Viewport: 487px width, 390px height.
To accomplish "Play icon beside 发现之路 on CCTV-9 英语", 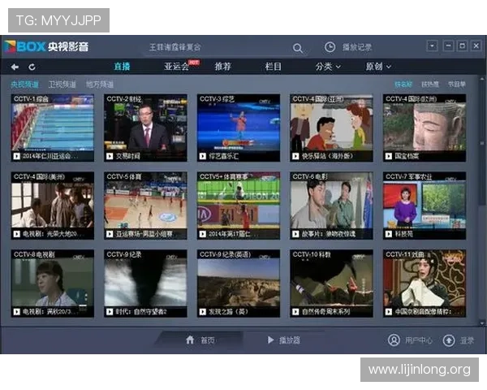I will click(x=203, y=312).
